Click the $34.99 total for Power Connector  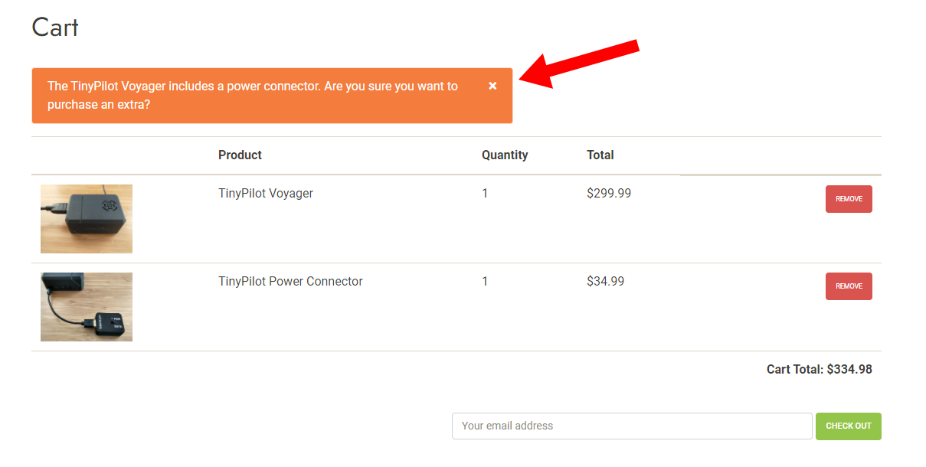(605, 281)
